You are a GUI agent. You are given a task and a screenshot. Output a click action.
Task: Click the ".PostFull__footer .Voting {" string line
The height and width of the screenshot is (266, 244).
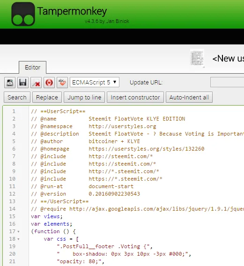[x=104, y=246]
